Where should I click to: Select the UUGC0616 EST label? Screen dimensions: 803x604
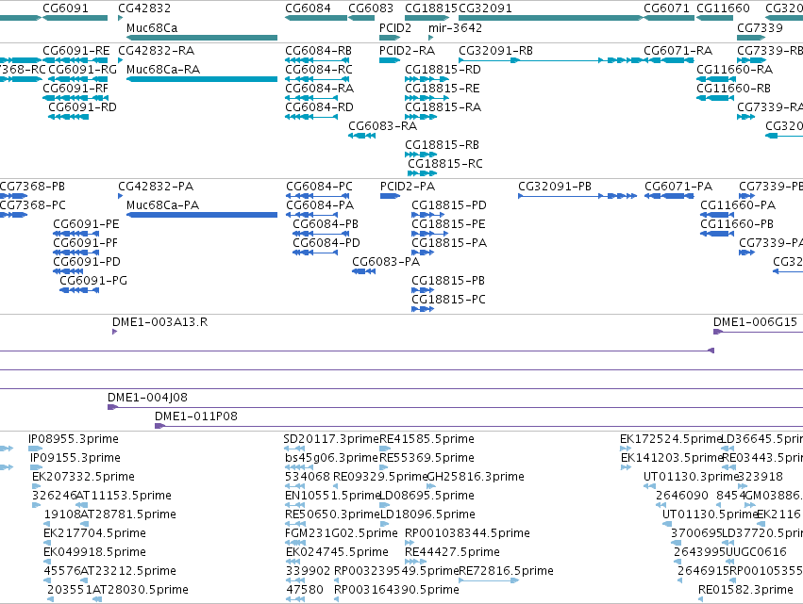click(x=756, y=552)
